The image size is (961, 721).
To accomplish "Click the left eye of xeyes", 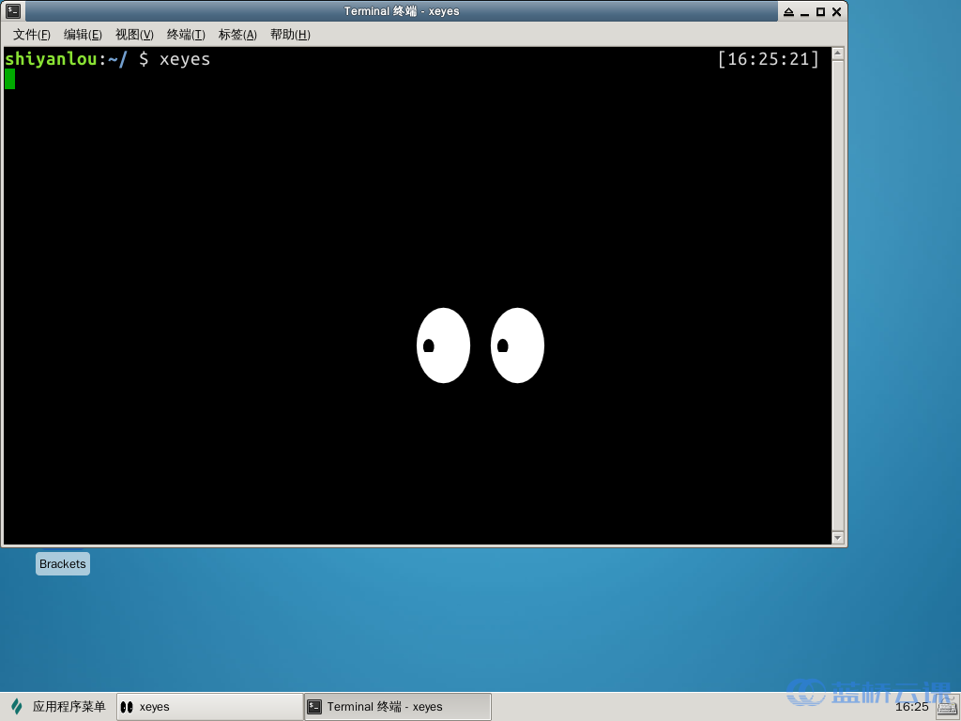I will coord(443,345).
